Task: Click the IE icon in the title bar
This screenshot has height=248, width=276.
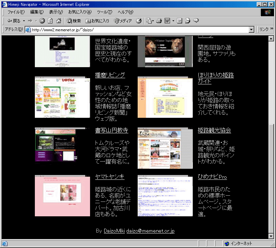Action: click(x=4, y=4)
